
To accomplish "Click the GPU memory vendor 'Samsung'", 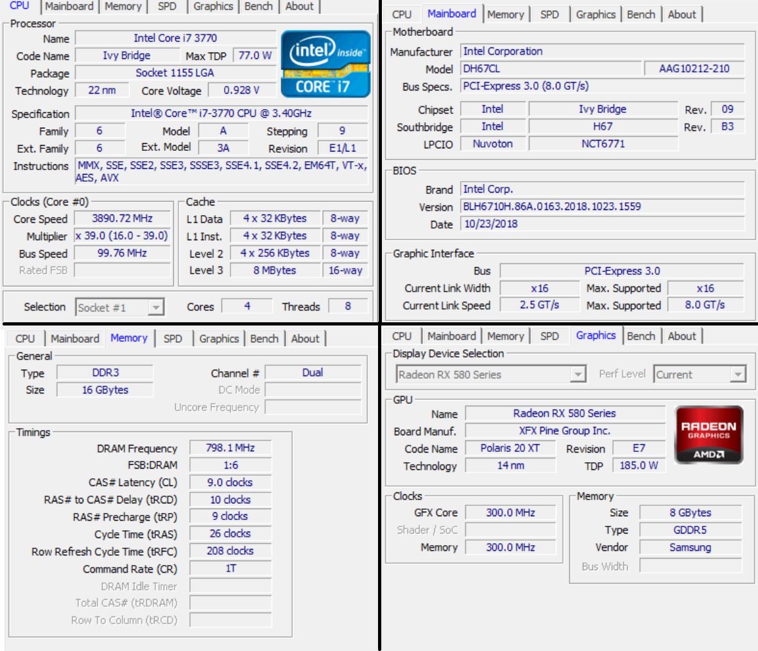I will 691,548.
